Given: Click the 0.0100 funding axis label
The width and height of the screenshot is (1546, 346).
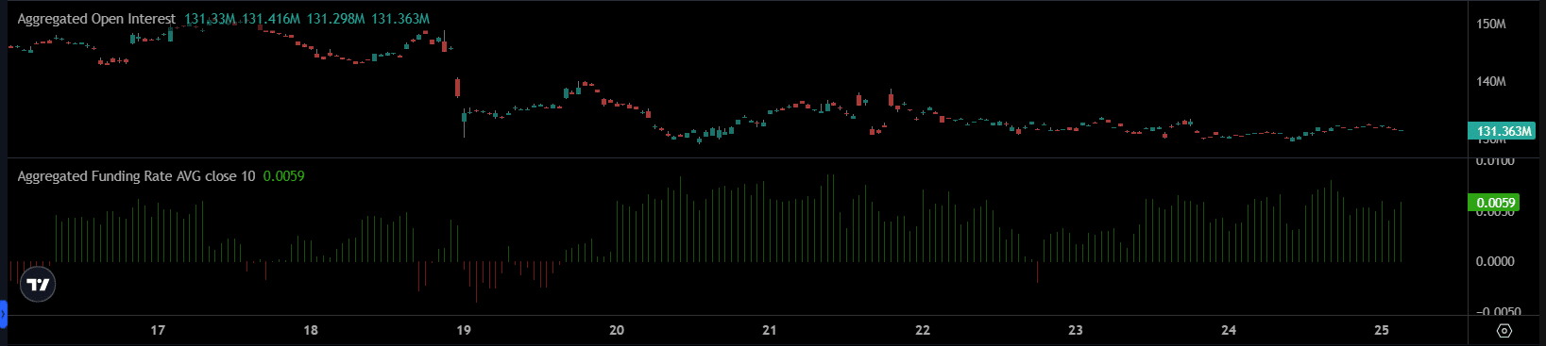Looking at the screenshot, I should click(x=1495, y=161).
